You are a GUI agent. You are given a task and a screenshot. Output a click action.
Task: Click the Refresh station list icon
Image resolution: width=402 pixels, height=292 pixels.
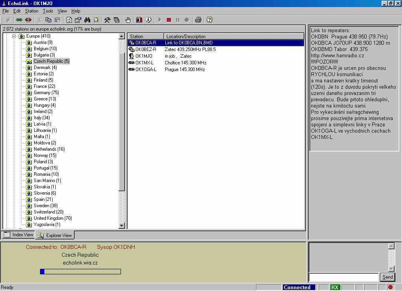coord(69,20)
